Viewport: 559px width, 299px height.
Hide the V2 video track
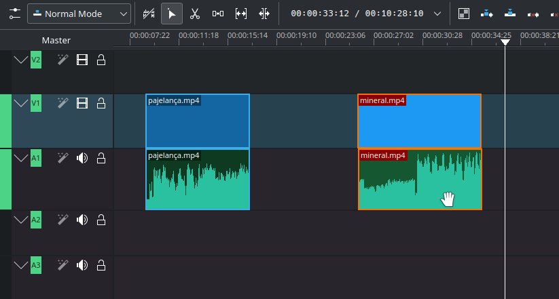click(82, 60)
